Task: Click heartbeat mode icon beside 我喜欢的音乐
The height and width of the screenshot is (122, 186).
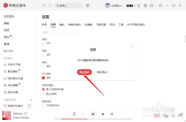Action: (29, 106)
